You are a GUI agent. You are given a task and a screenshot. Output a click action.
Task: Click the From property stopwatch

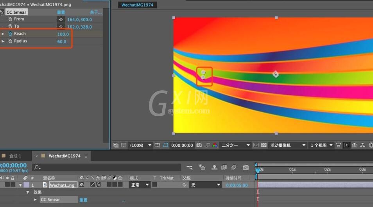pos(10,19)
